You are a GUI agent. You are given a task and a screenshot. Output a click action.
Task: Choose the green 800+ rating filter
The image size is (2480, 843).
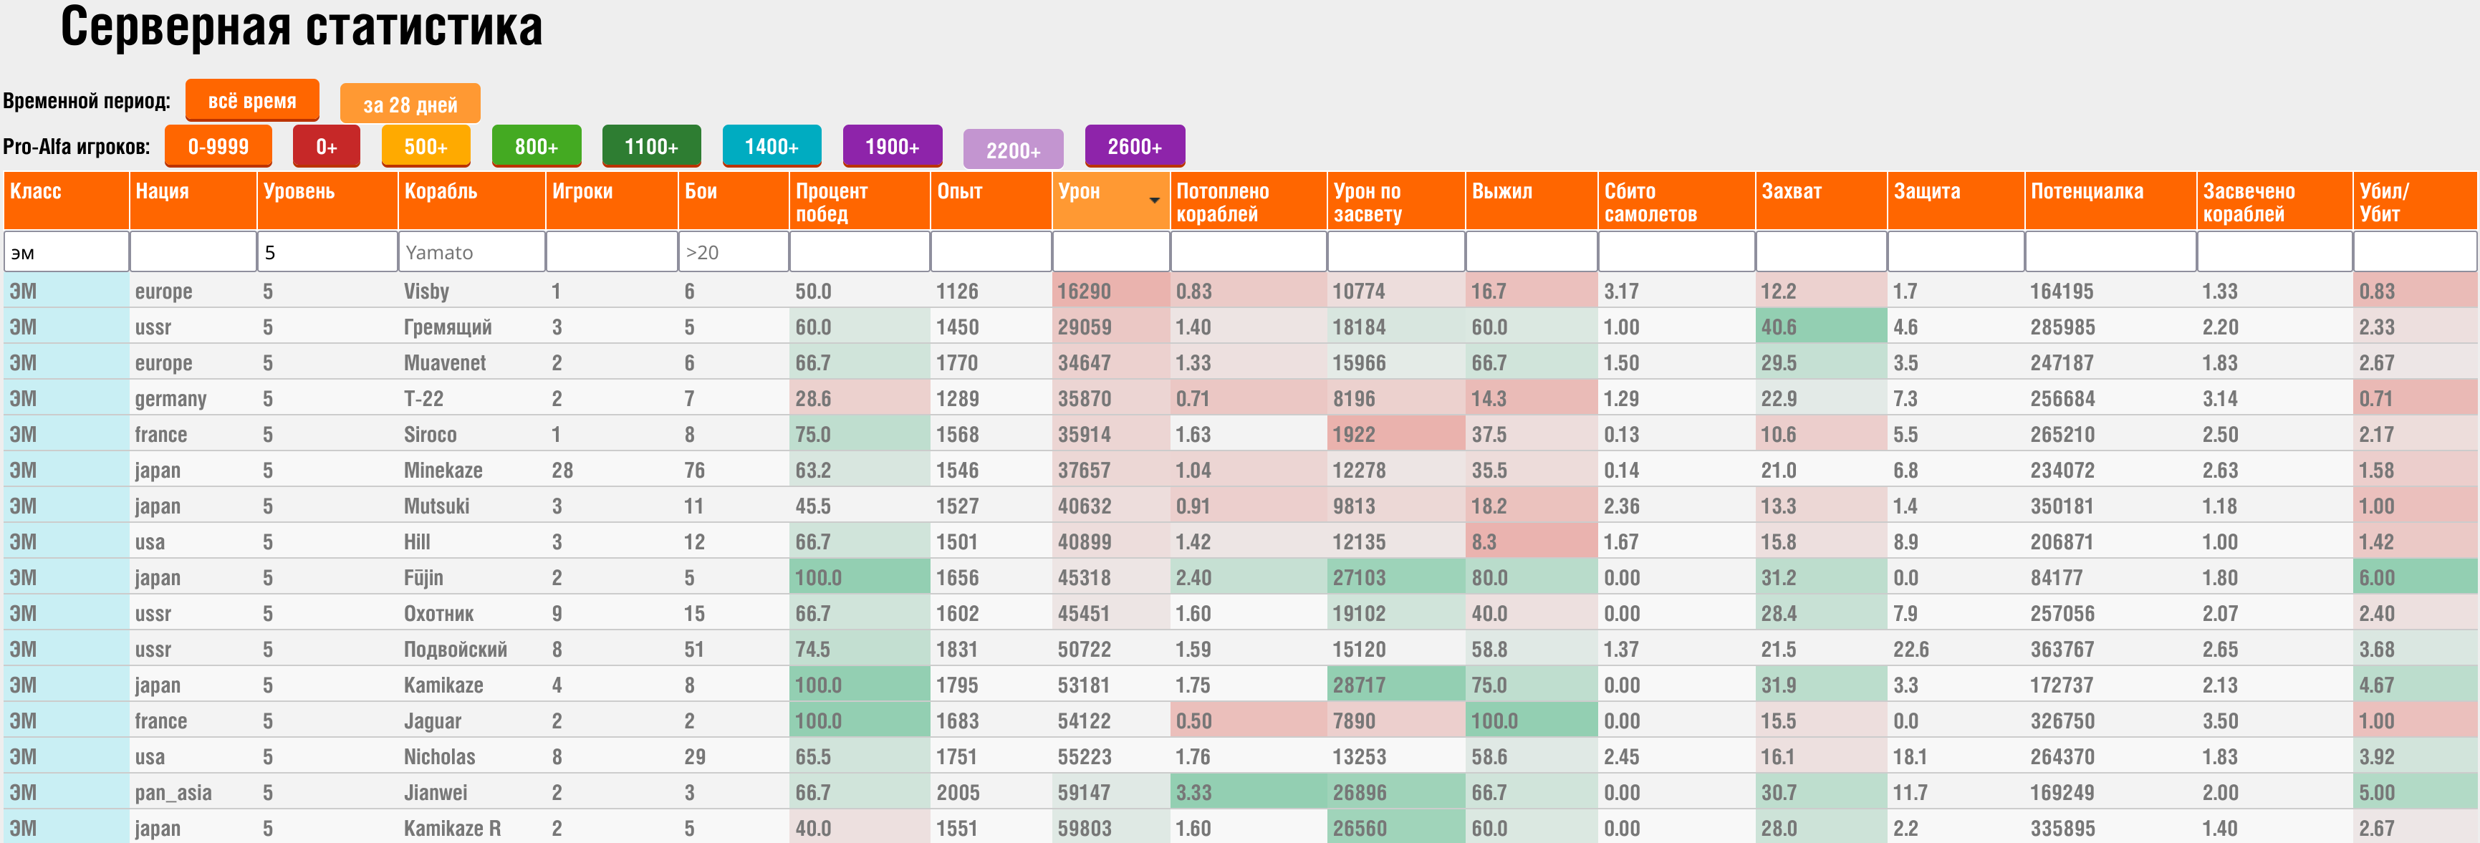(537, 146)
